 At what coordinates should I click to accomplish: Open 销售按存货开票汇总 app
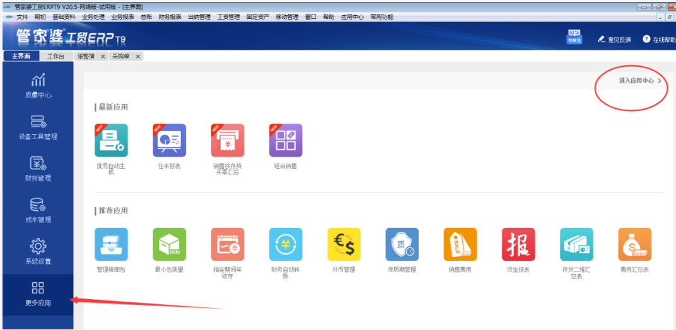pyautogui.click(x=228, y=140)
